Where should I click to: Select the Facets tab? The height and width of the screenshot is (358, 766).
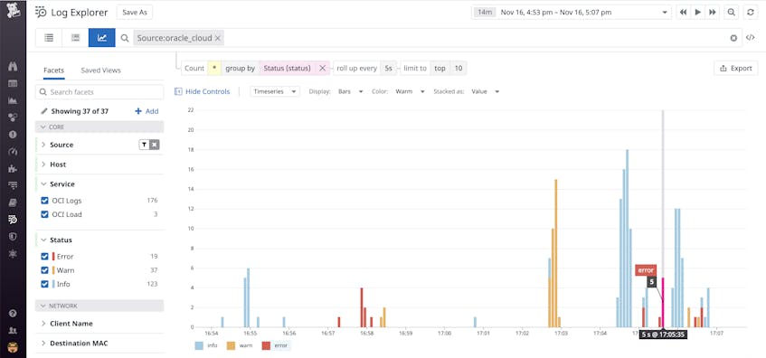[53, 71]
